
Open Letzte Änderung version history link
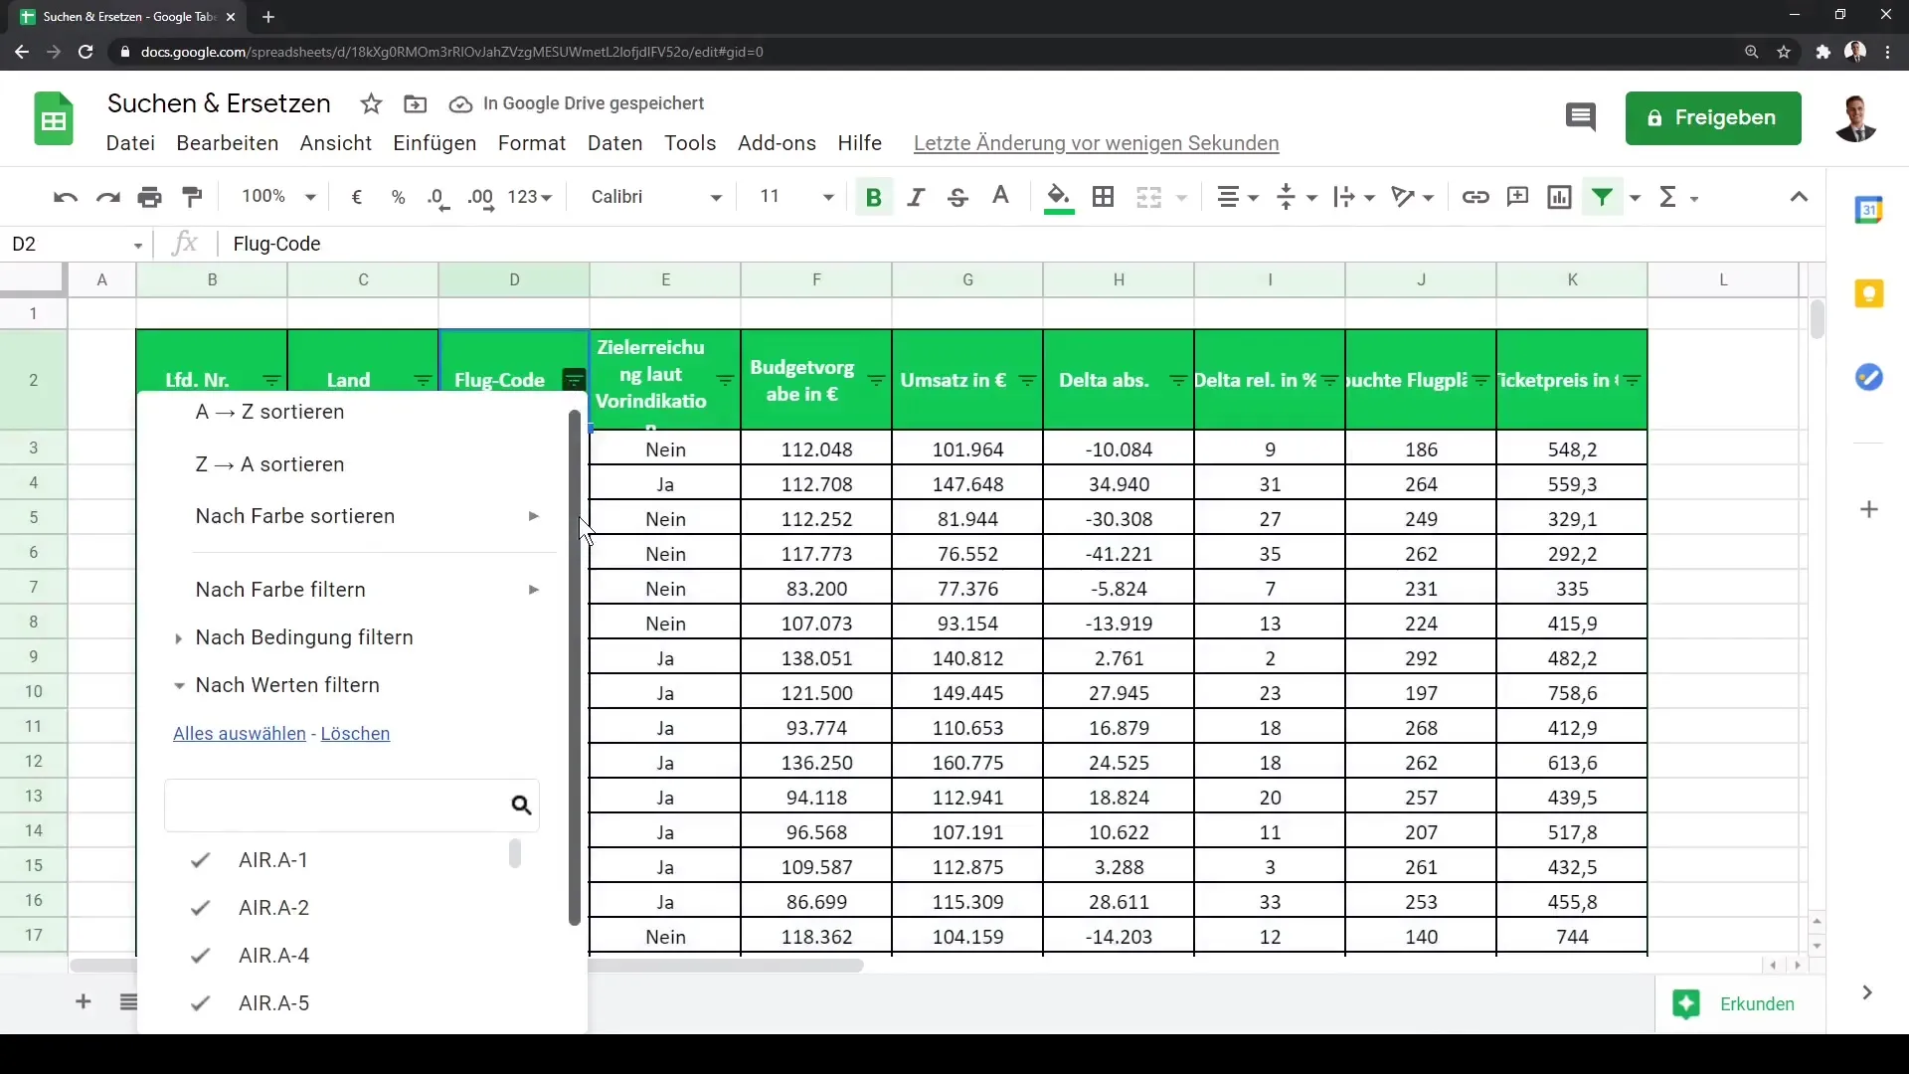click(x=1096, y=143)
